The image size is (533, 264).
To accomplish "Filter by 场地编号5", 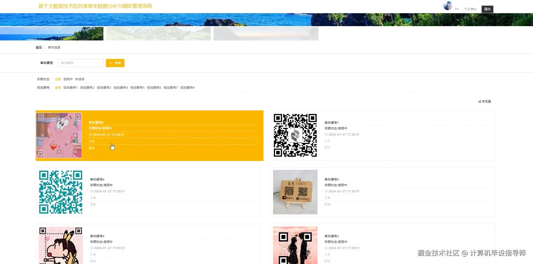I will pyautogui.click(x=137, y=88).
